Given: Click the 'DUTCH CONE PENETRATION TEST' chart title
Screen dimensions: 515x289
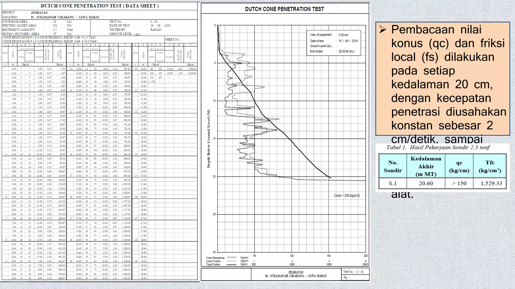Looking at the screenshot, I should point(284,9).
